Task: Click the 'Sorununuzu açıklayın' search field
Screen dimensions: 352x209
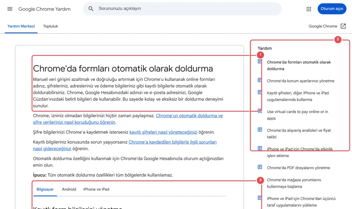Action: tap(182, 9)
